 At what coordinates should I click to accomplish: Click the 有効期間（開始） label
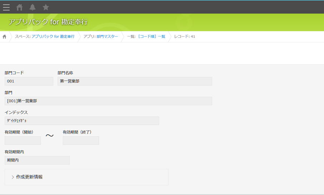pyautogui.click(x=19, y=132)
